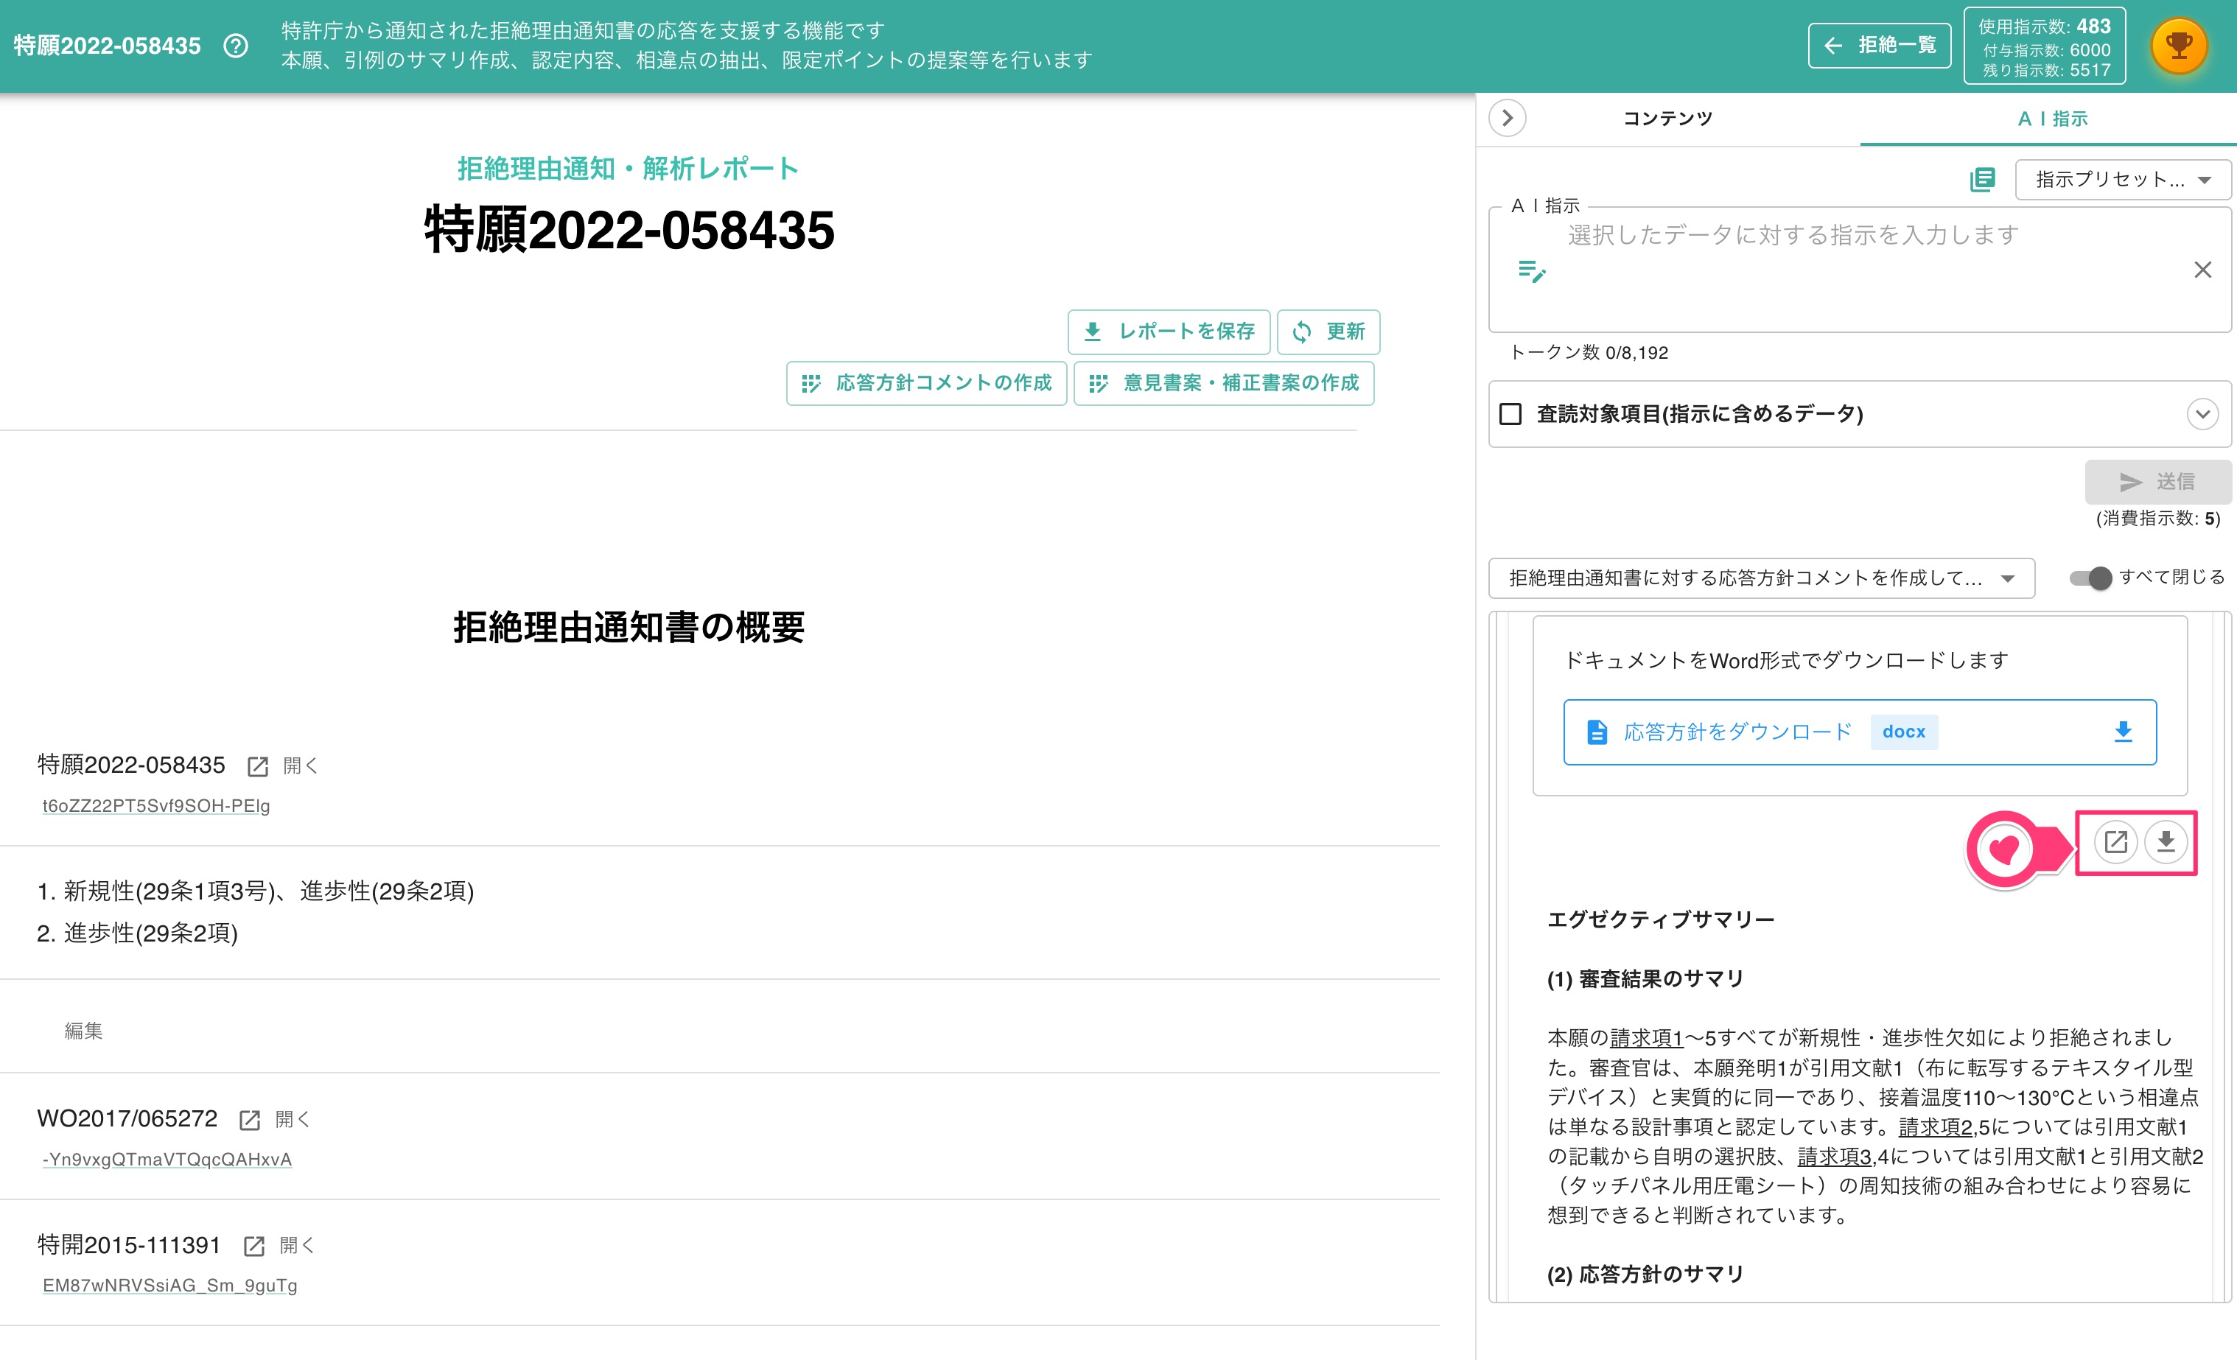Expand the 査読対象項目 section chevron
Image resolution: width=2237 pixels, height=1360 pixels.
(2202, 414)
